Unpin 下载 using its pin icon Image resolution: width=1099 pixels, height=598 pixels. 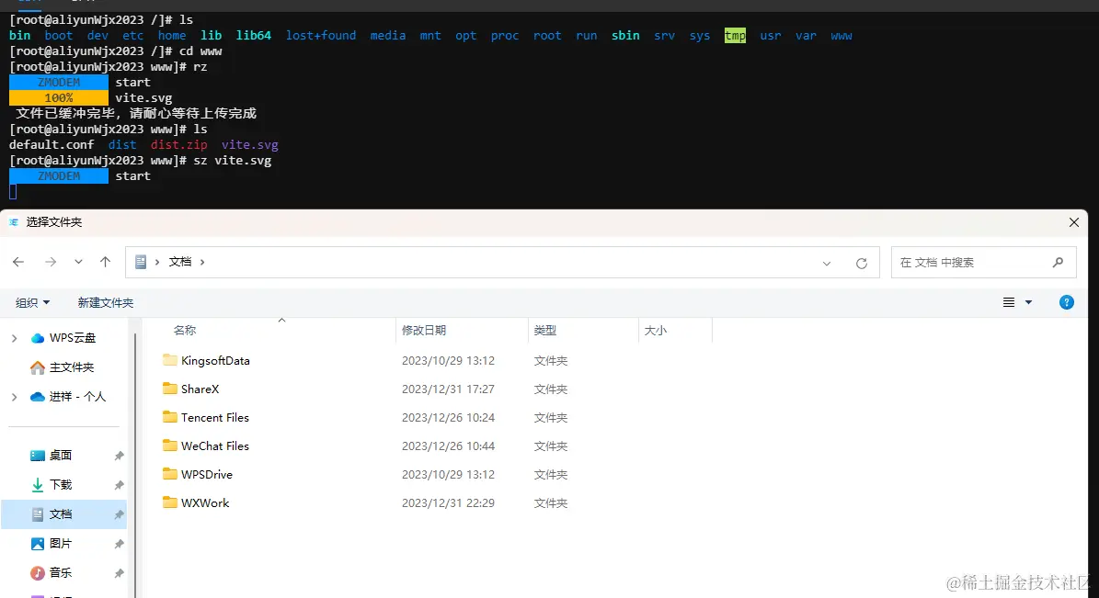click(x=120, y=485)
